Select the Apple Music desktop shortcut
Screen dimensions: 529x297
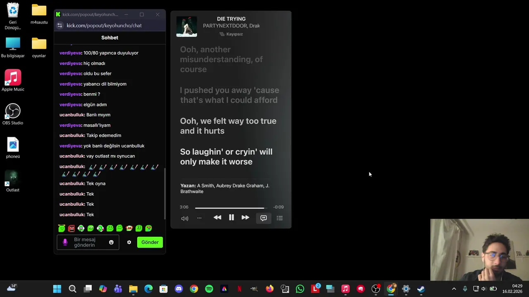click(13, 80)
